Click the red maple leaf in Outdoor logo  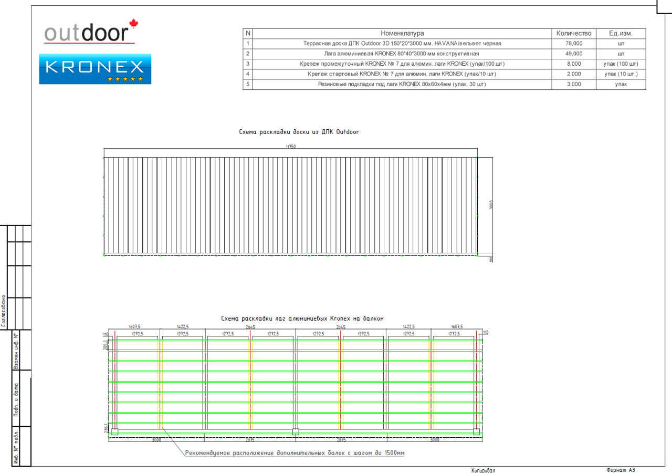[133, 23]
